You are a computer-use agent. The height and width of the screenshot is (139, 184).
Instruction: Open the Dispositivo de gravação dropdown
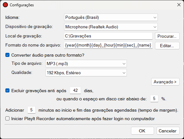[111, 27]
